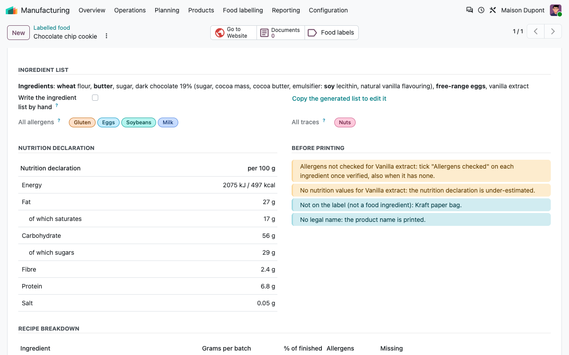This screenshot has width=569, height=355.
Task: Open the conversations chat icon
Action: 469,10
